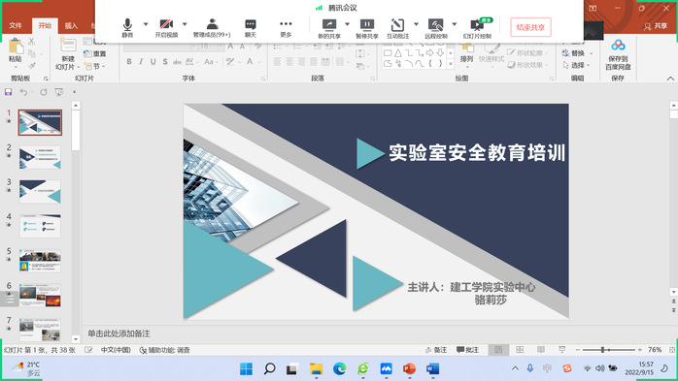
Task: Pause screen sharing
Action: click(367, 28)
